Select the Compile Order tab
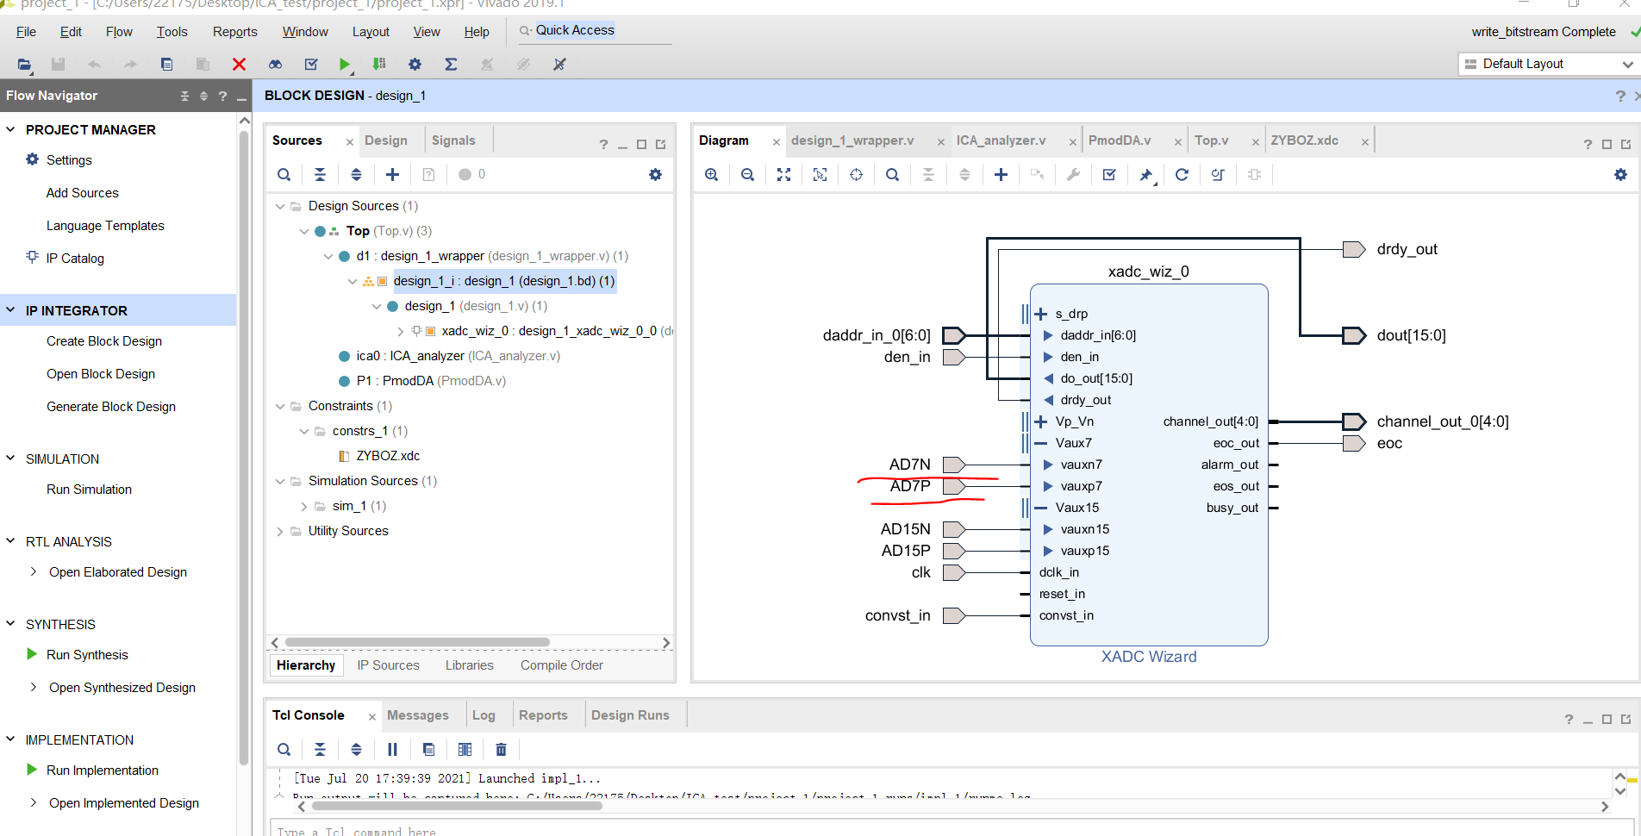Viewport: 1641px width, 836px height. [562, 665]
